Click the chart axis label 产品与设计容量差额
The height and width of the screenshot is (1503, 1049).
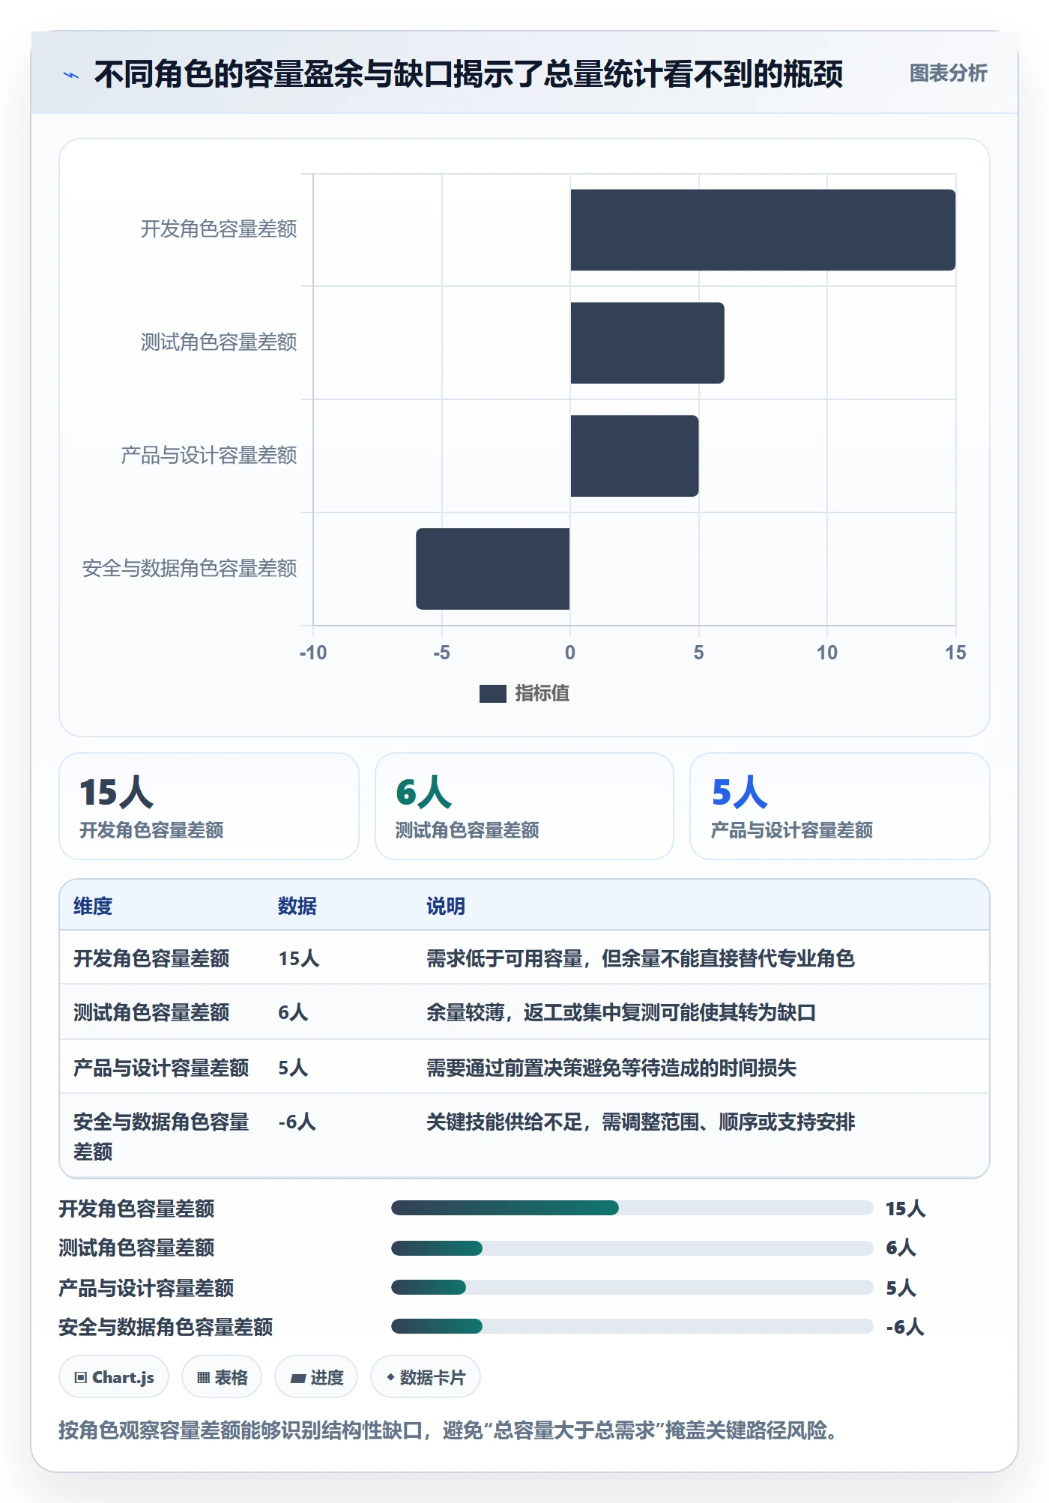click(x=209, y=456)
